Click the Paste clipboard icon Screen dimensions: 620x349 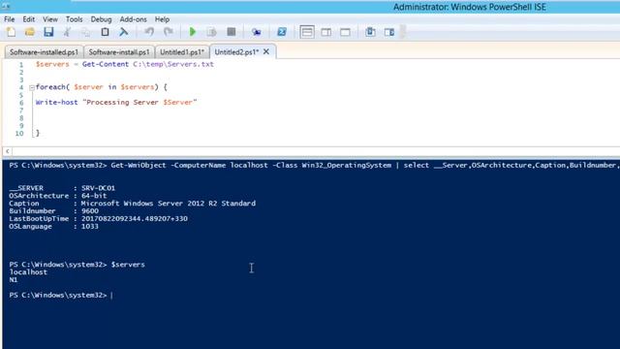(105, 32)
